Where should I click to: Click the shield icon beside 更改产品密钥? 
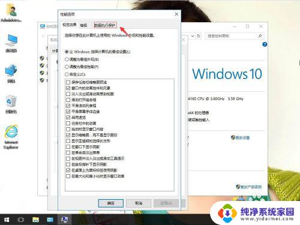238,187
